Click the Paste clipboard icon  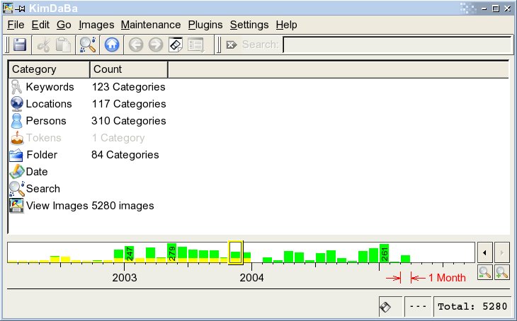(x=63, y=45)
